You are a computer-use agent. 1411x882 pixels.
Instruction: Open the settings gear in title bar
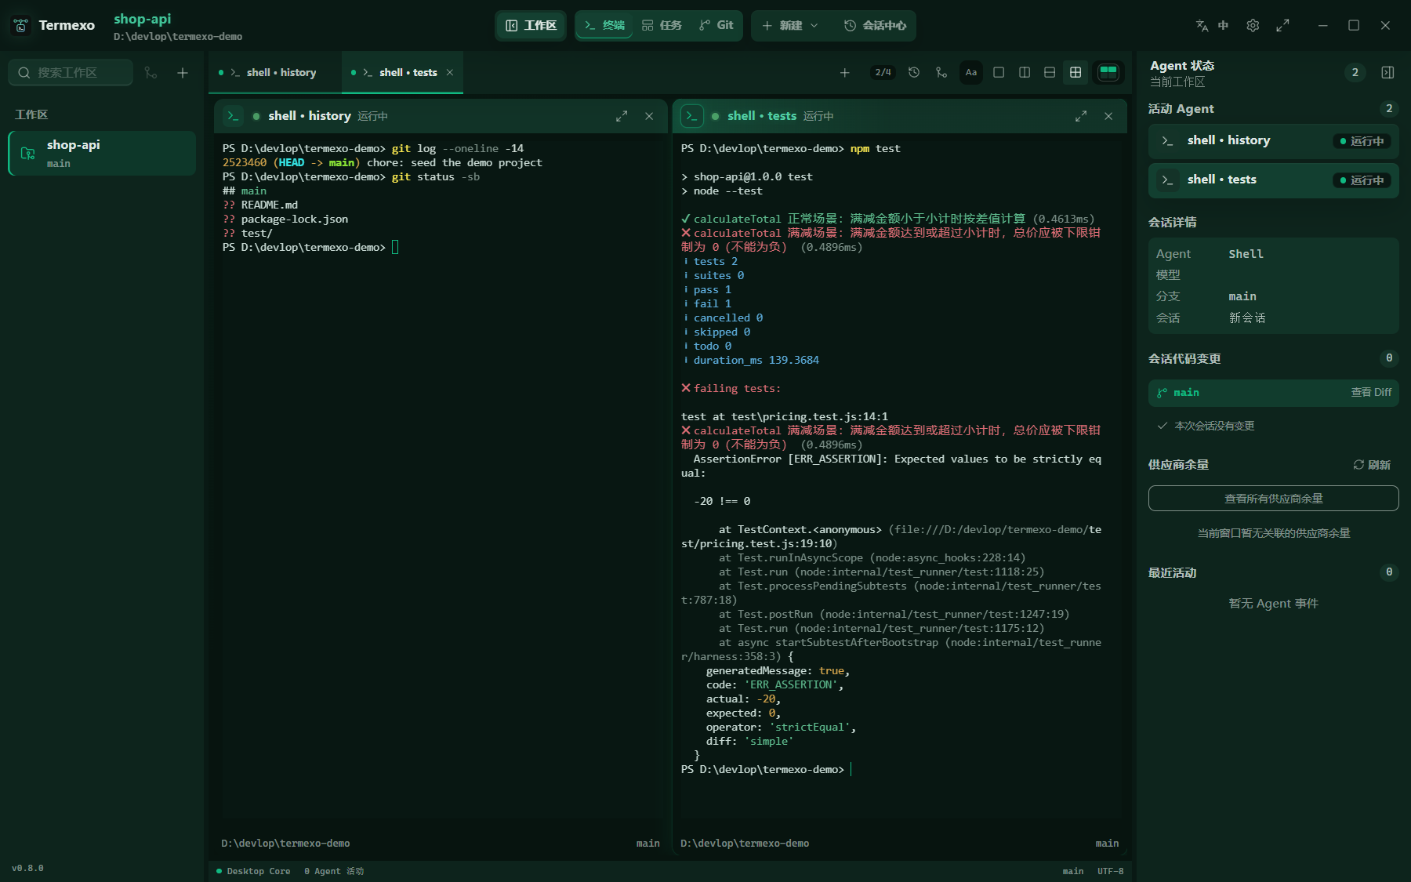tap(1253, 25)
